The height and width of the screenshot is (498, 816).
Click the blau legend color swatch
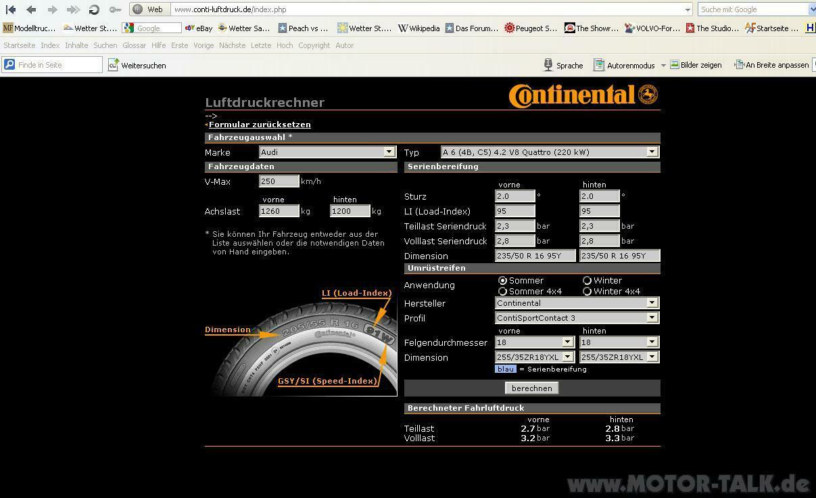click(x=506, y=369)
